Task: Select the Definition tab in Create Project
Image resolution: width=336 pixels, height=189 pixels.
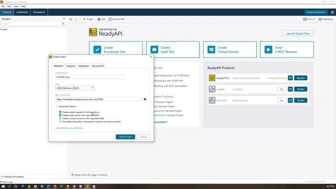Action: (x=58, y=66)
